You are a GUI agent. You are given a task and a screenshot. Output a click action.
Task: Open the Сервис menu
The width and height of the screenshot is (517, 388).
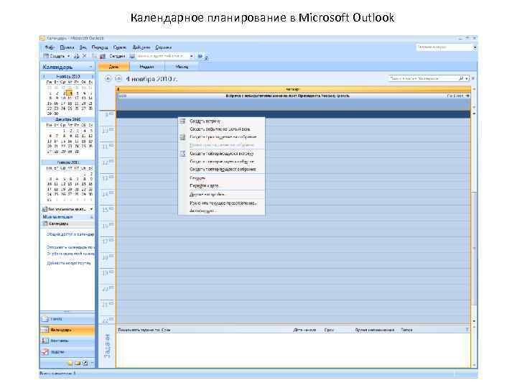[119, 47]
